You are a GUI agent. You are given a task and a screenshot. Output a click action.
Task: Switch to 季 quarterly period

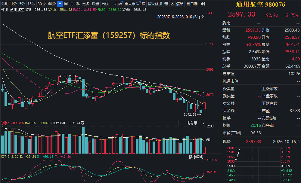[78, 4]
